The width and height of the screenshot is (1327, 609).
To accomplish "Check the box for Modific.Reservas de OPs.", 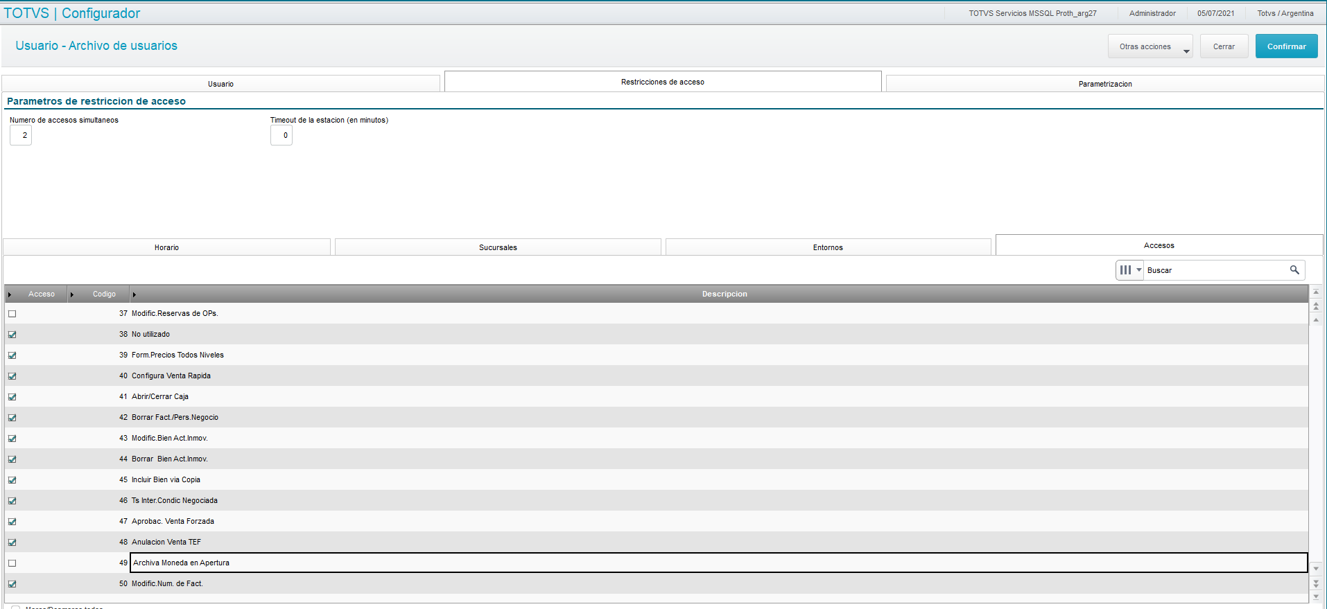I will (x=12, y=314).
